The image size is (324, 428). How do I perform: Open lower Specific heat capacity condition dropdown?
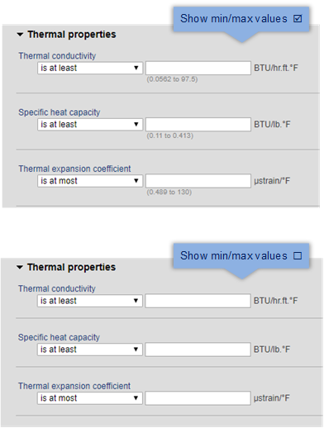click(x=90, y=350)
